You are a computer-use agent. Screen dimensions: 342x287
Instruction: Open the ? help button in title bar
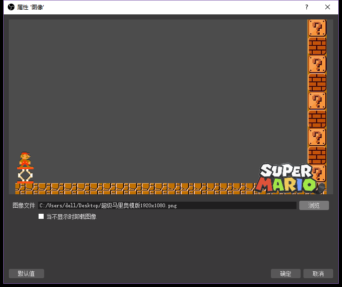coord(307,7)
